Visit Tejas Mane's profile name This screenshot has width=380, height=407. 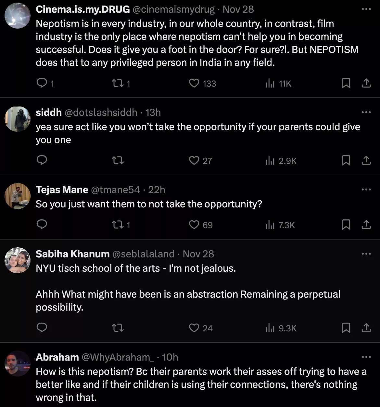[62, 190]
